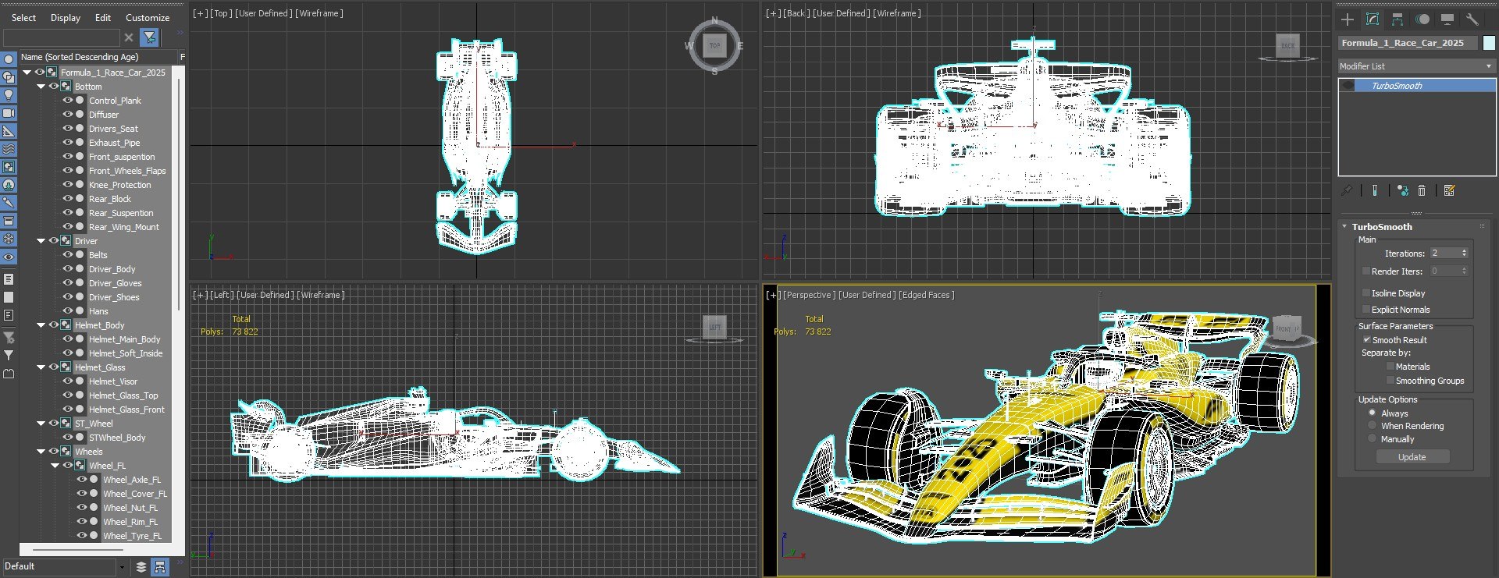The image size is (1499, 578).
Task: Collapse the Helmet_Body group node
Action: tap(41, 325)
